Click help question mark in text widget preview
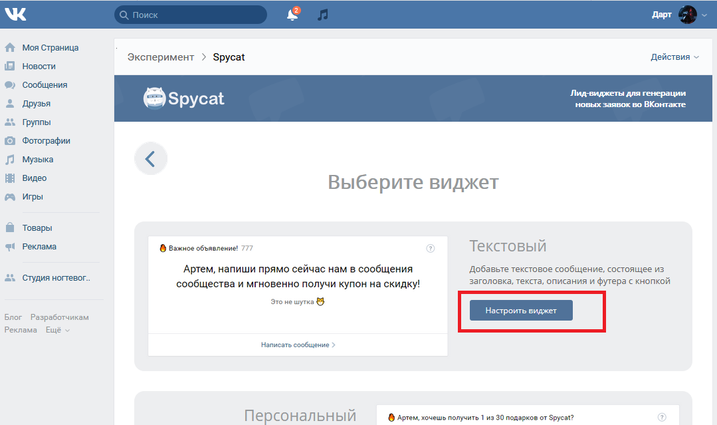 click(431, 249)
